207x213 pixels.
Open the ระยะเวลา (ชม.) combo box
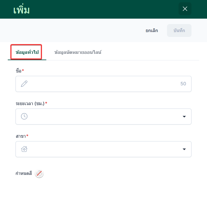tap(103, 117)
